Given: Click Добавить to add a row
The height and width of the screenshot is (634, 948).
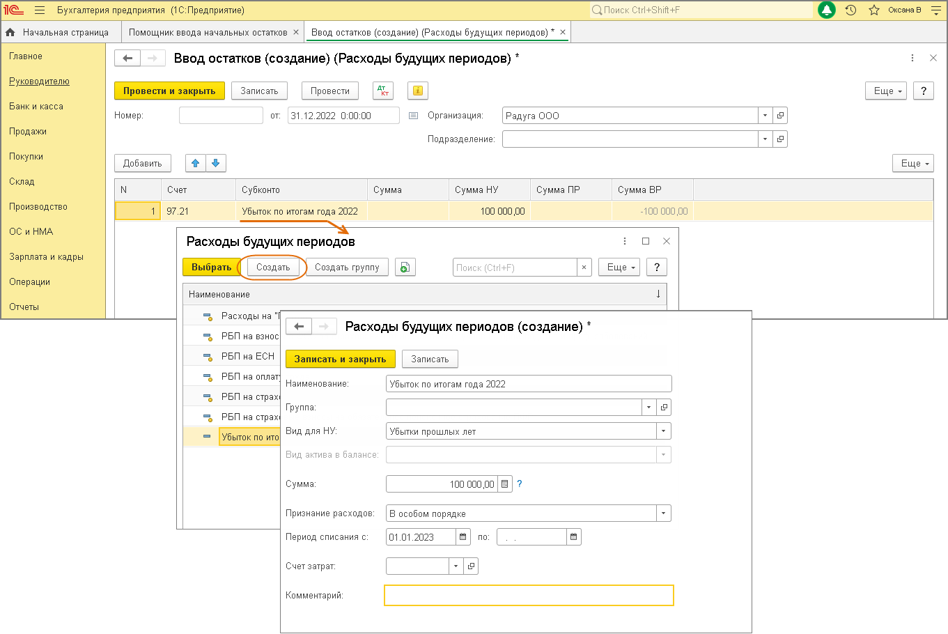Looking at the screenshot, I should 143,163.
